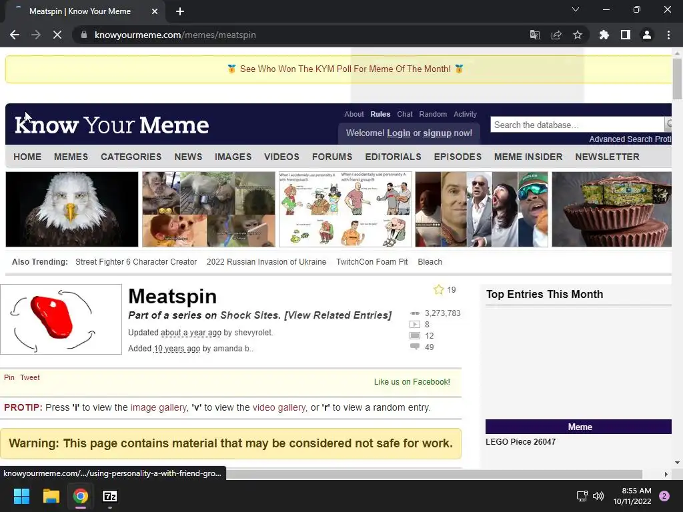
Task: Click the image gallery link
Action: (159, 407)
